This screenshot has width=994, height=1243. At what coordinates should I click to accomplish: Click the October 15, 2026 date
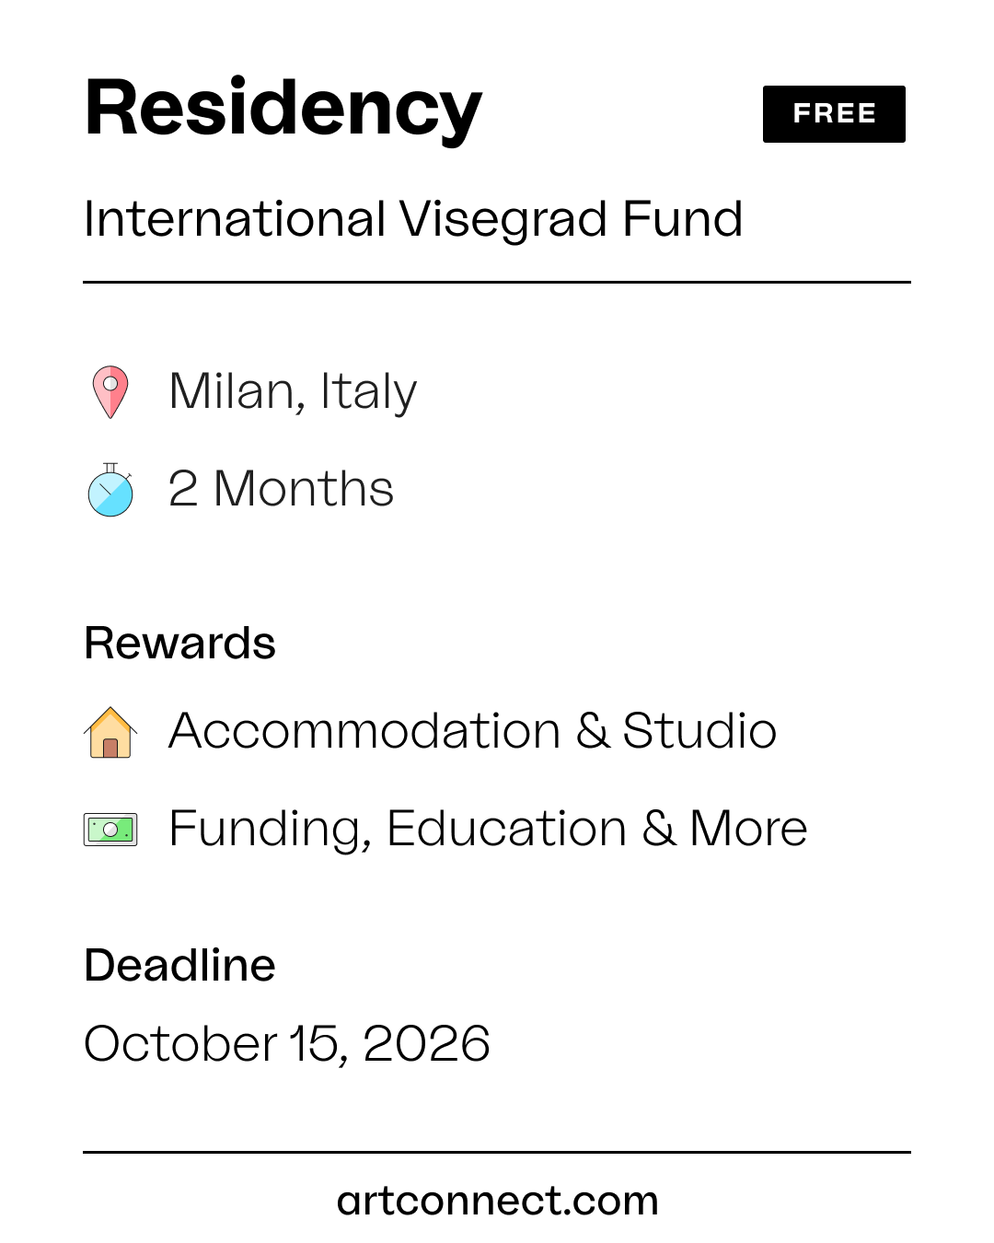coord(287,1044)
